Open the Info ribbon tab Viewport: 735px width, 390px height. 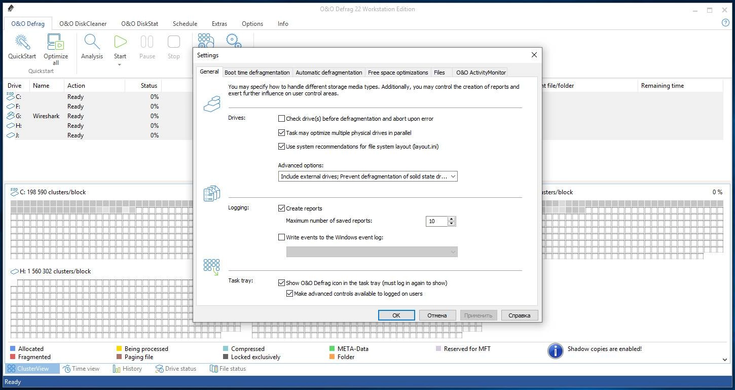click(283, 24)
